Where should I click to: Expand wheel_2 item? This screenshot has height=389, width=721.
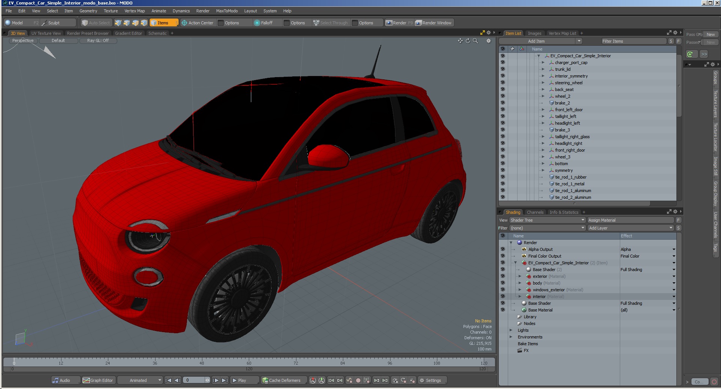[543, 96]
